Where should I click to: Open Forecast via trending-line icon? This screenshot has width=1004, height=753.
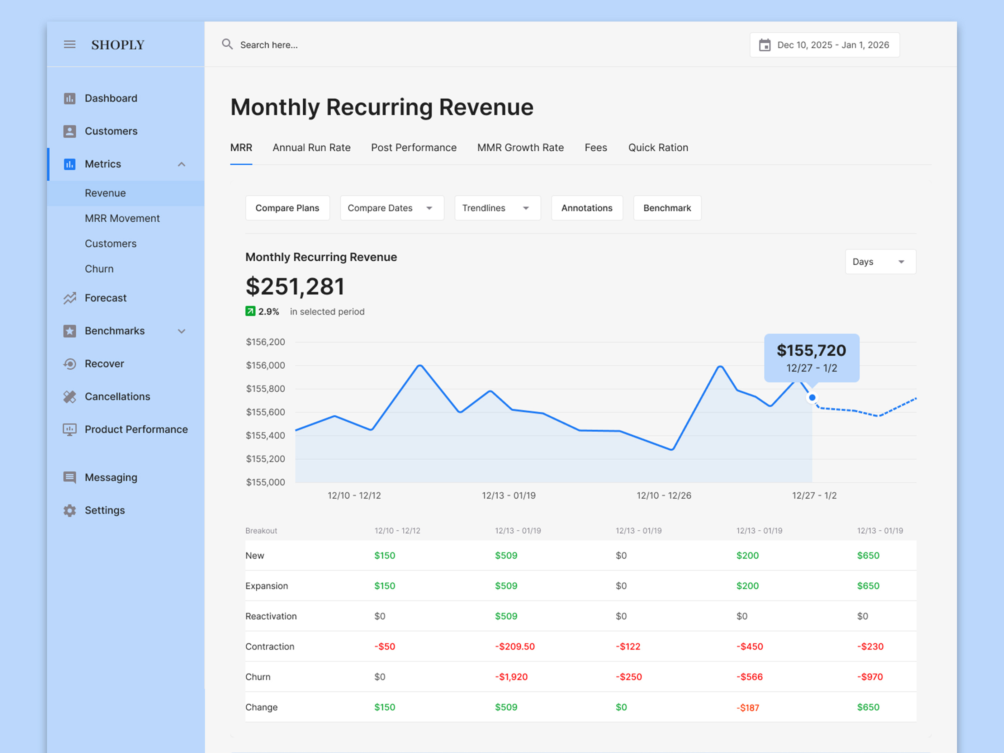click(70, 298)
